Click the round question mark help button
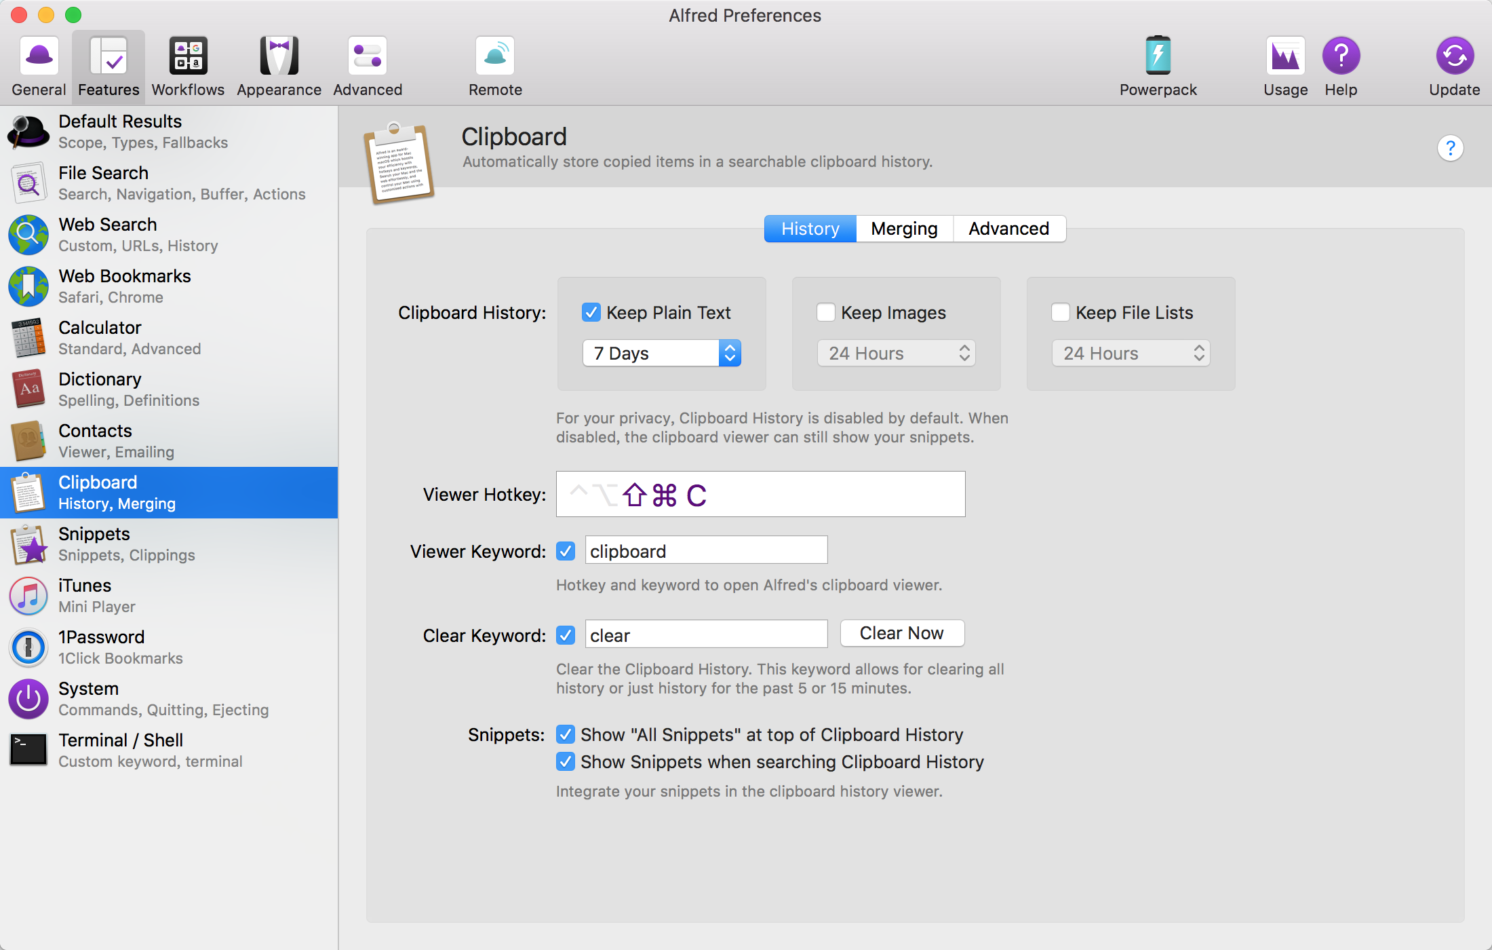The height and width of the screenshot is (950, 1492). (x=1450, y=148)
